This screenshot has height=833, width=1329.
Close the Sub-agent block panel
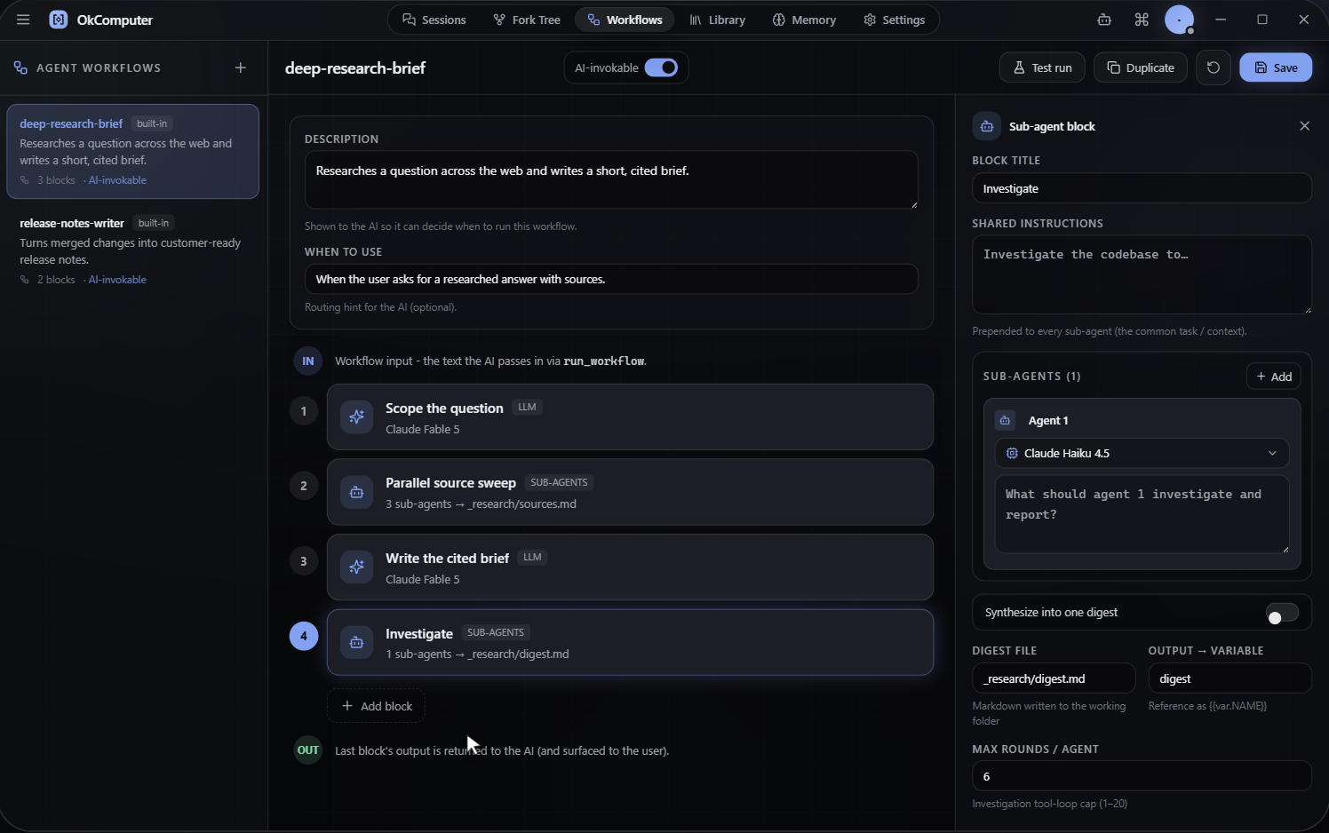1304,126
